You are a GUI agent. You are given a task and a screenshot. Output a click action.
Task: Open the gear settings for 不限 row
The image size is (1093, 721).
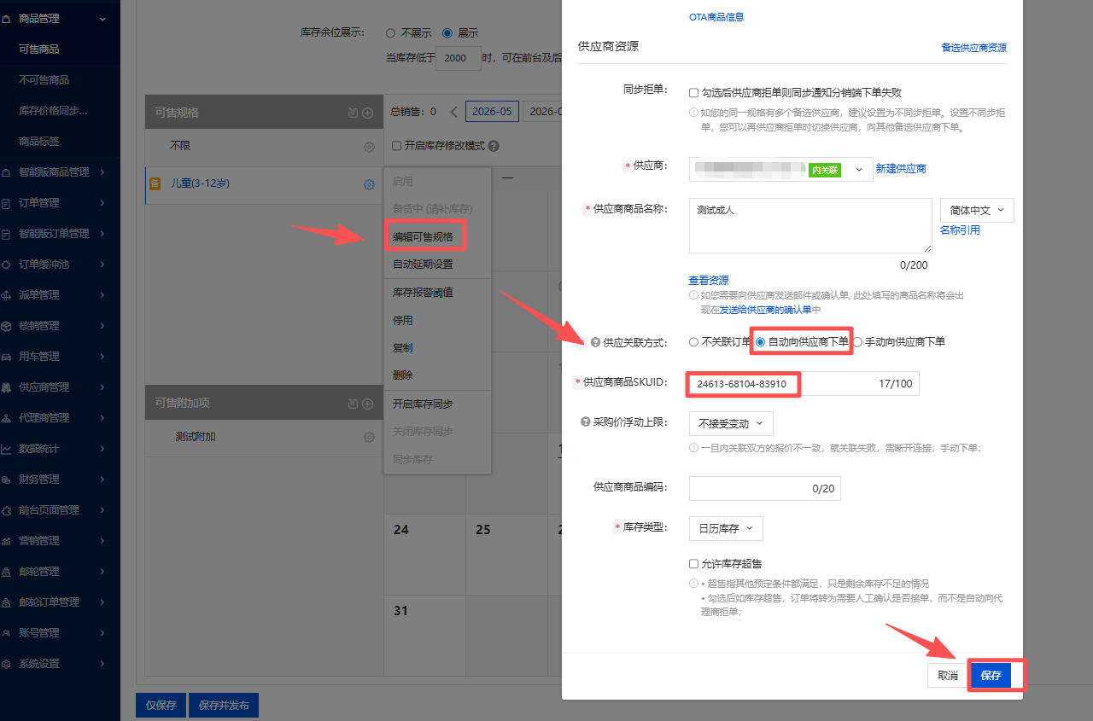[369, 147]
